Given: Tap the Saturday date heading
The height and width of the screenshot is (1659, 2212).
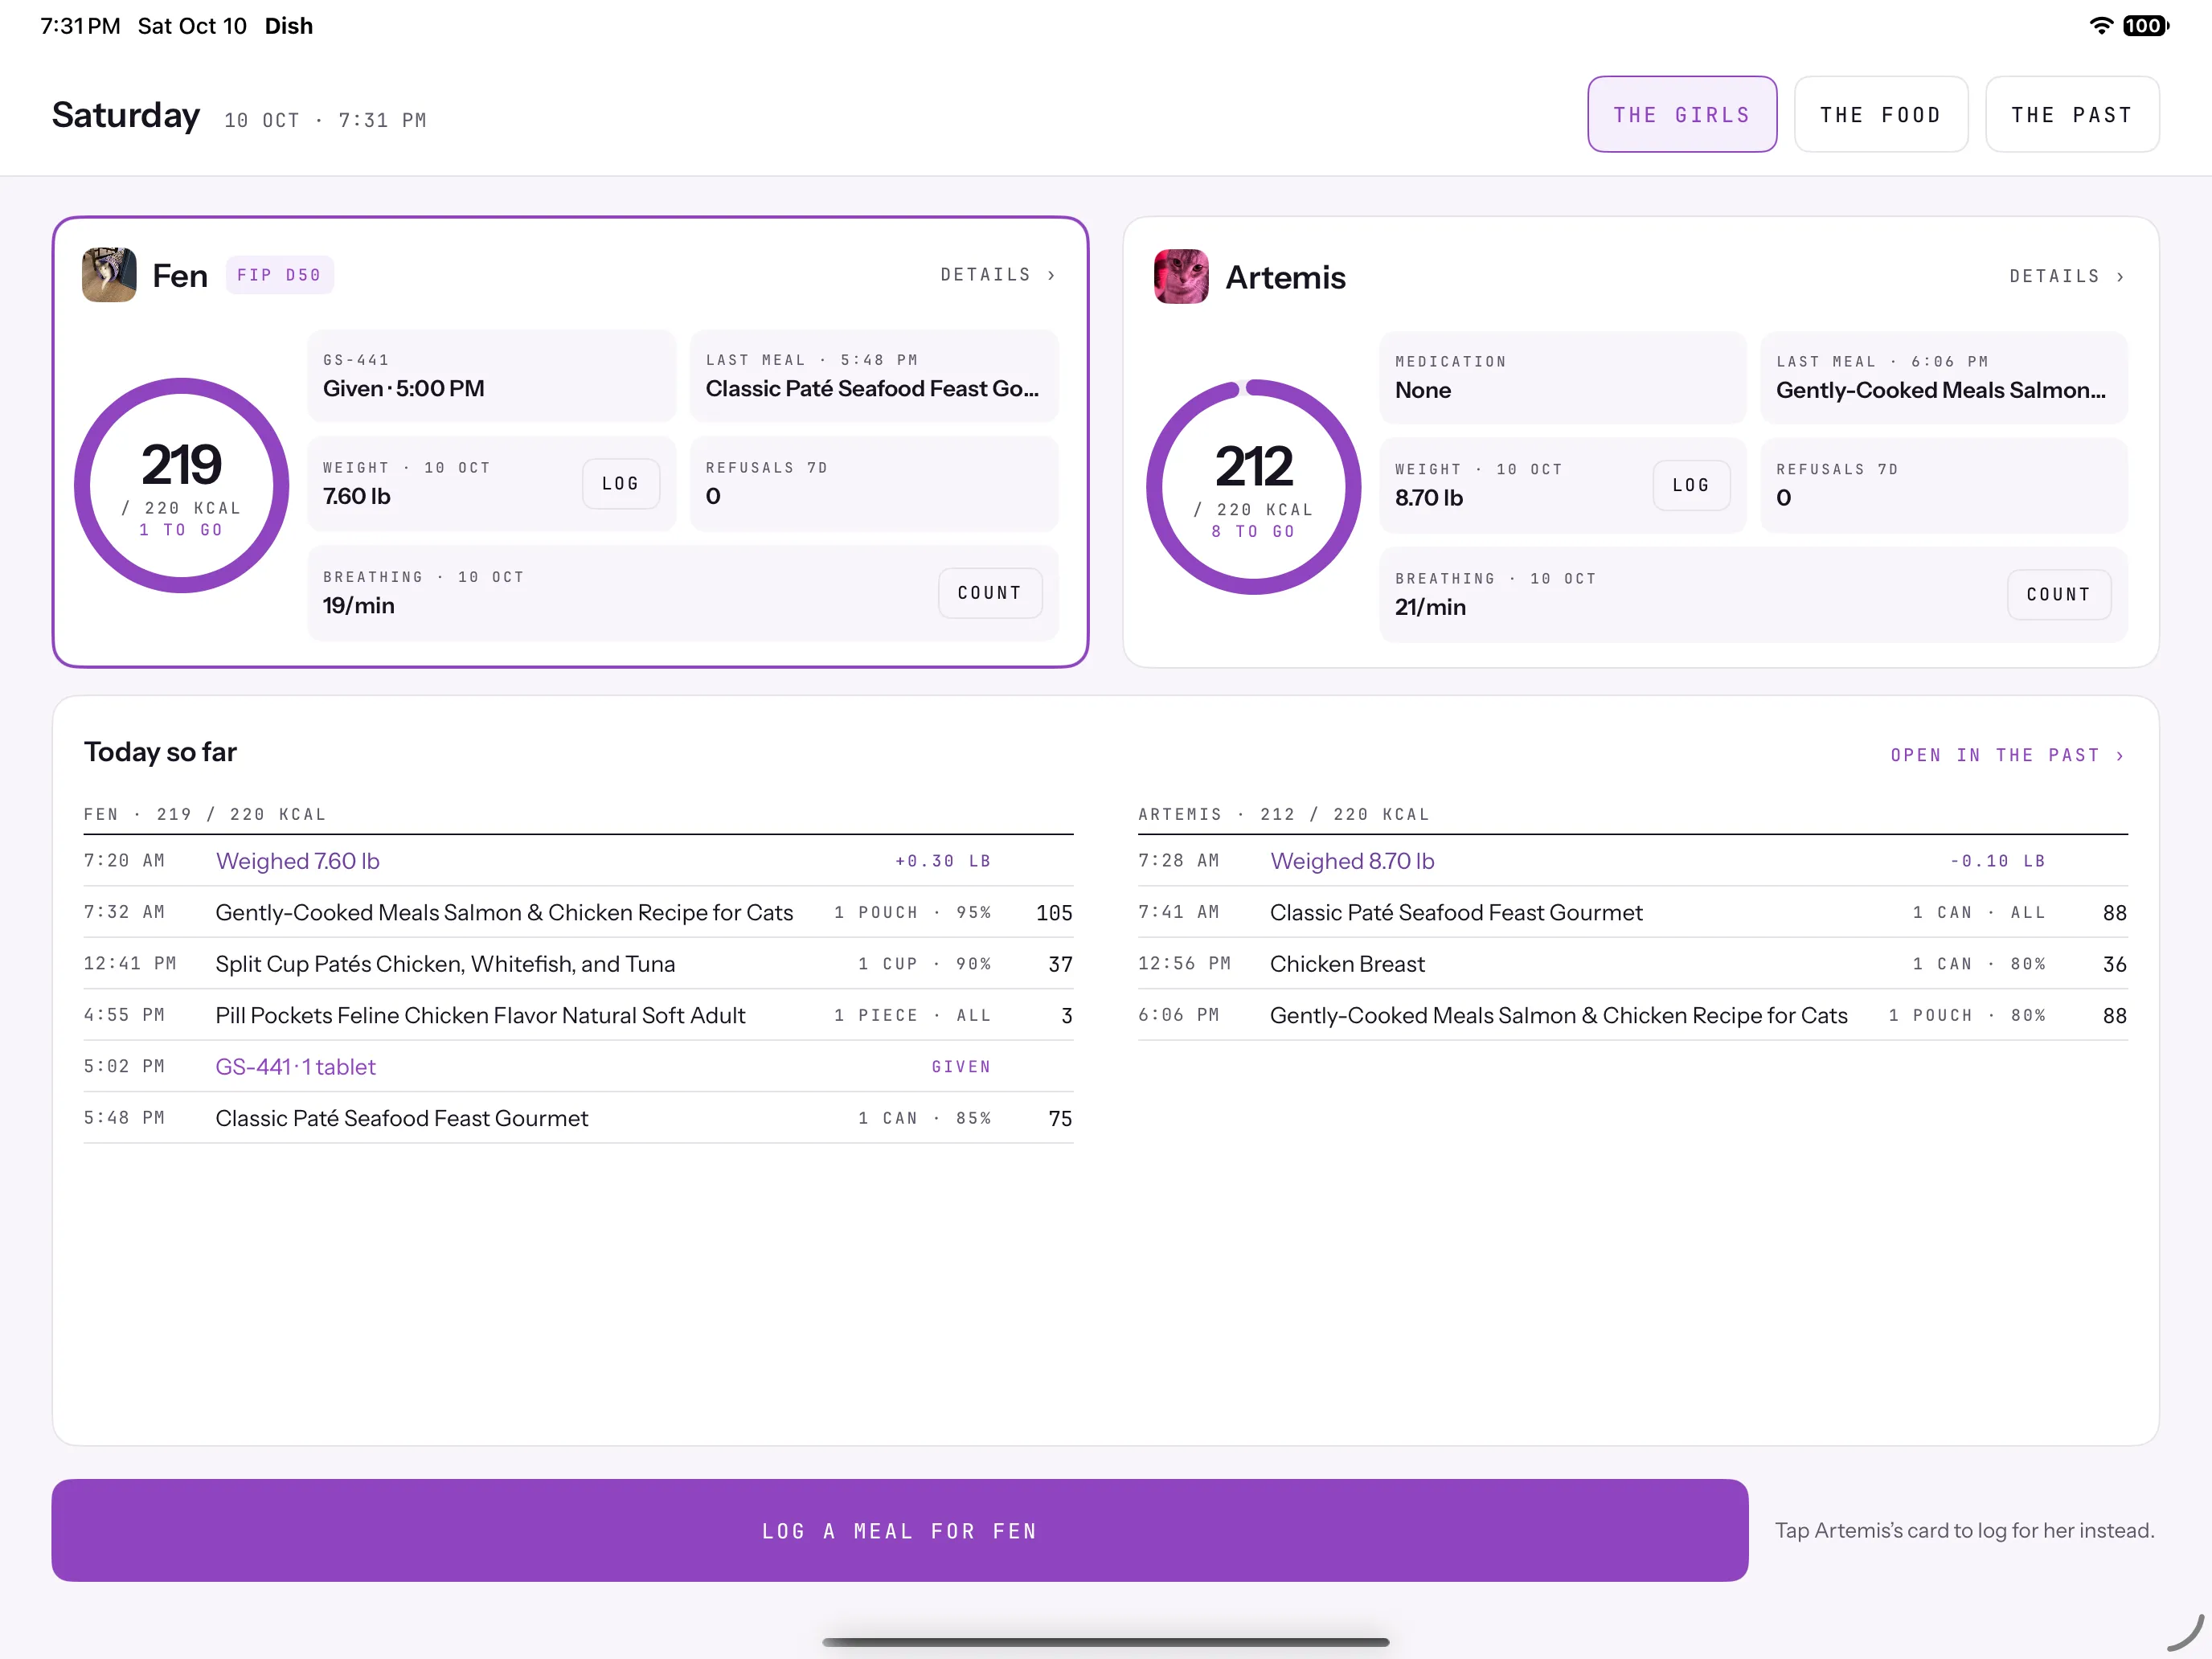Looking at the screenshot, I should point(126,115).
